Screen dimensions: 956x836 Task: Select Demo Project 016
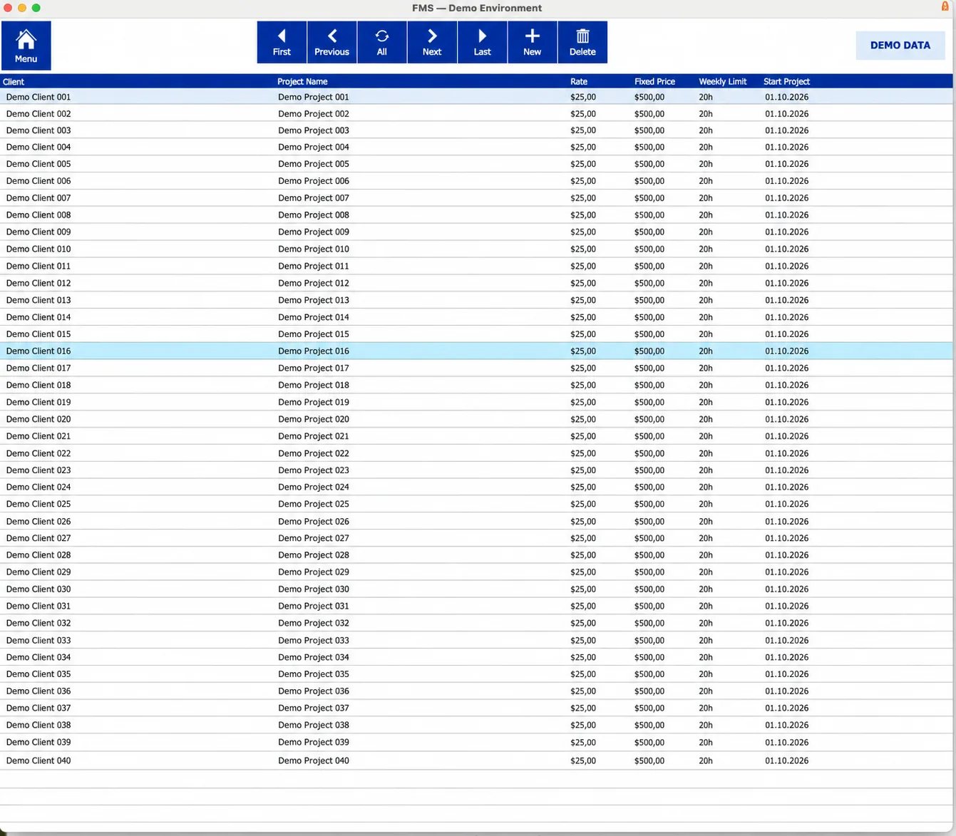pyautogui.click(x=314, y=351)
